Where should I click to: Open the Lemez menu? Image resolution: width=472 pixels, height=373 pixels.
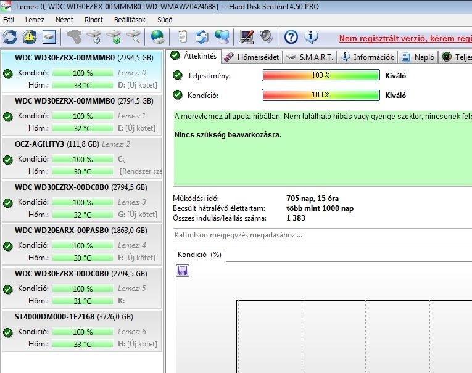[x=35, y=20]
